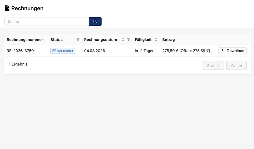Screen dimensions: 254x149
Task: Focus the Suche search field
Action: click(x=47, y=22)
